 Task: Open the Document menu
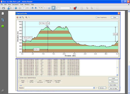[x=15, y=4]
